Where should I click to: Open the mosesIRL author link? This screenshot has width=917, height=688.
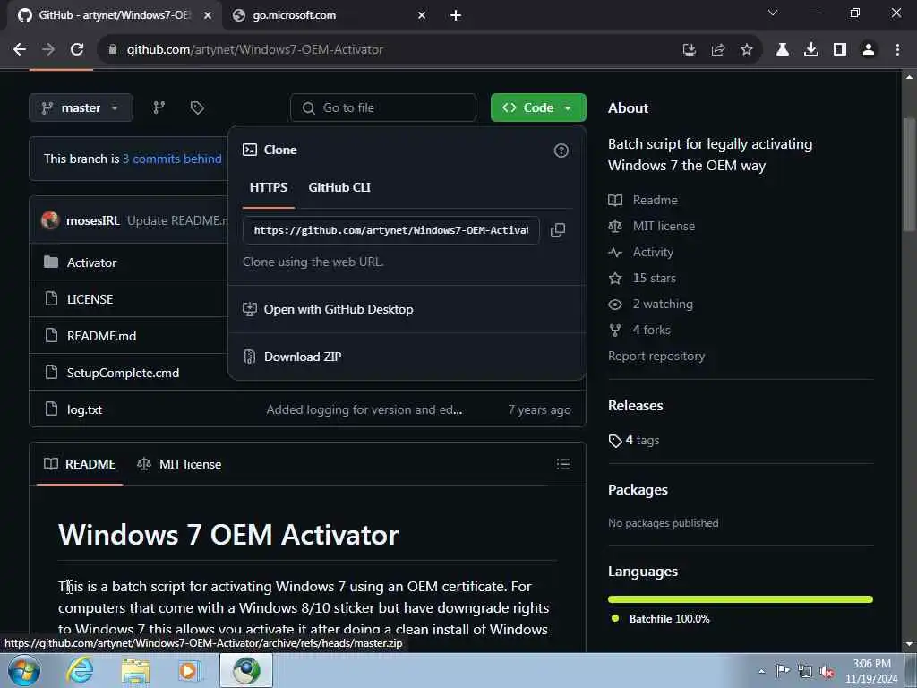click(92, 220)
